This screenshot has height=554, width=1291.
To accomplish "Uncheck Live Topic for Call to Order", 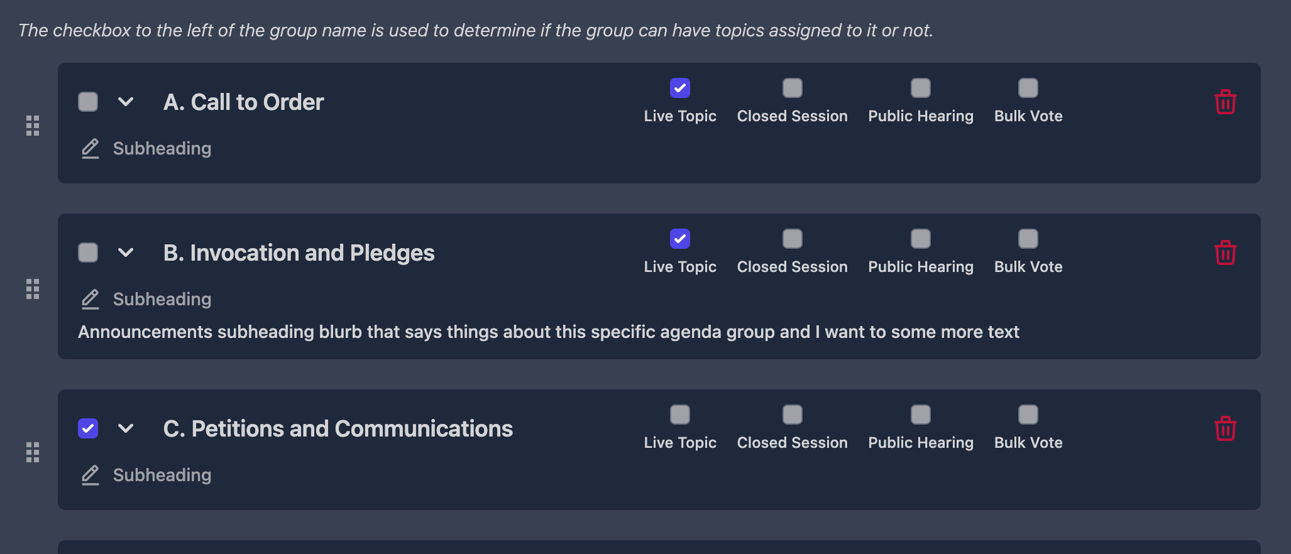I will (680, 88).
